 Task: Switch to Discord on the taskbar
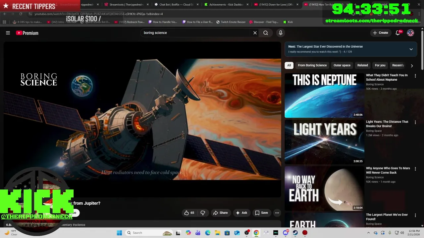coord(286,233)
